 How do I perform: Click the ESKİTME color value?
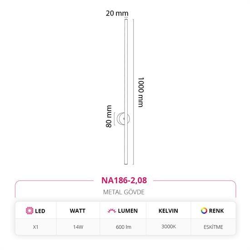(x=213, y=227)
